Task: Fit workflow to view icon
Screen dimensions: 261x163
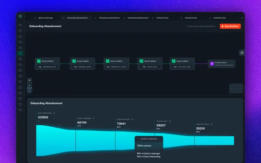Action: 29,91
